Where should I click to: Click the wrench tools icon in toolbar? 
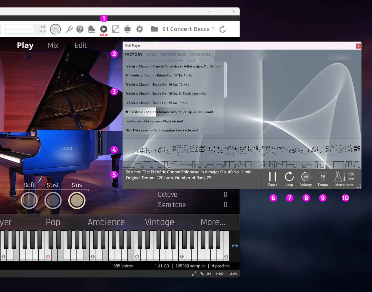click(69, 29)
